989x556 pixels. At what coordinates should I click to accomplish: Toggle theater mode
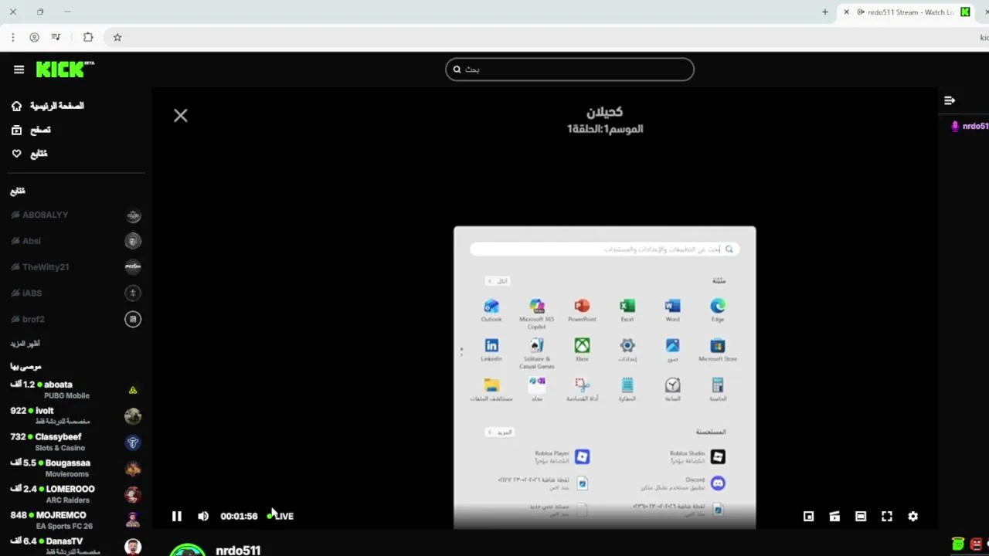861,516
